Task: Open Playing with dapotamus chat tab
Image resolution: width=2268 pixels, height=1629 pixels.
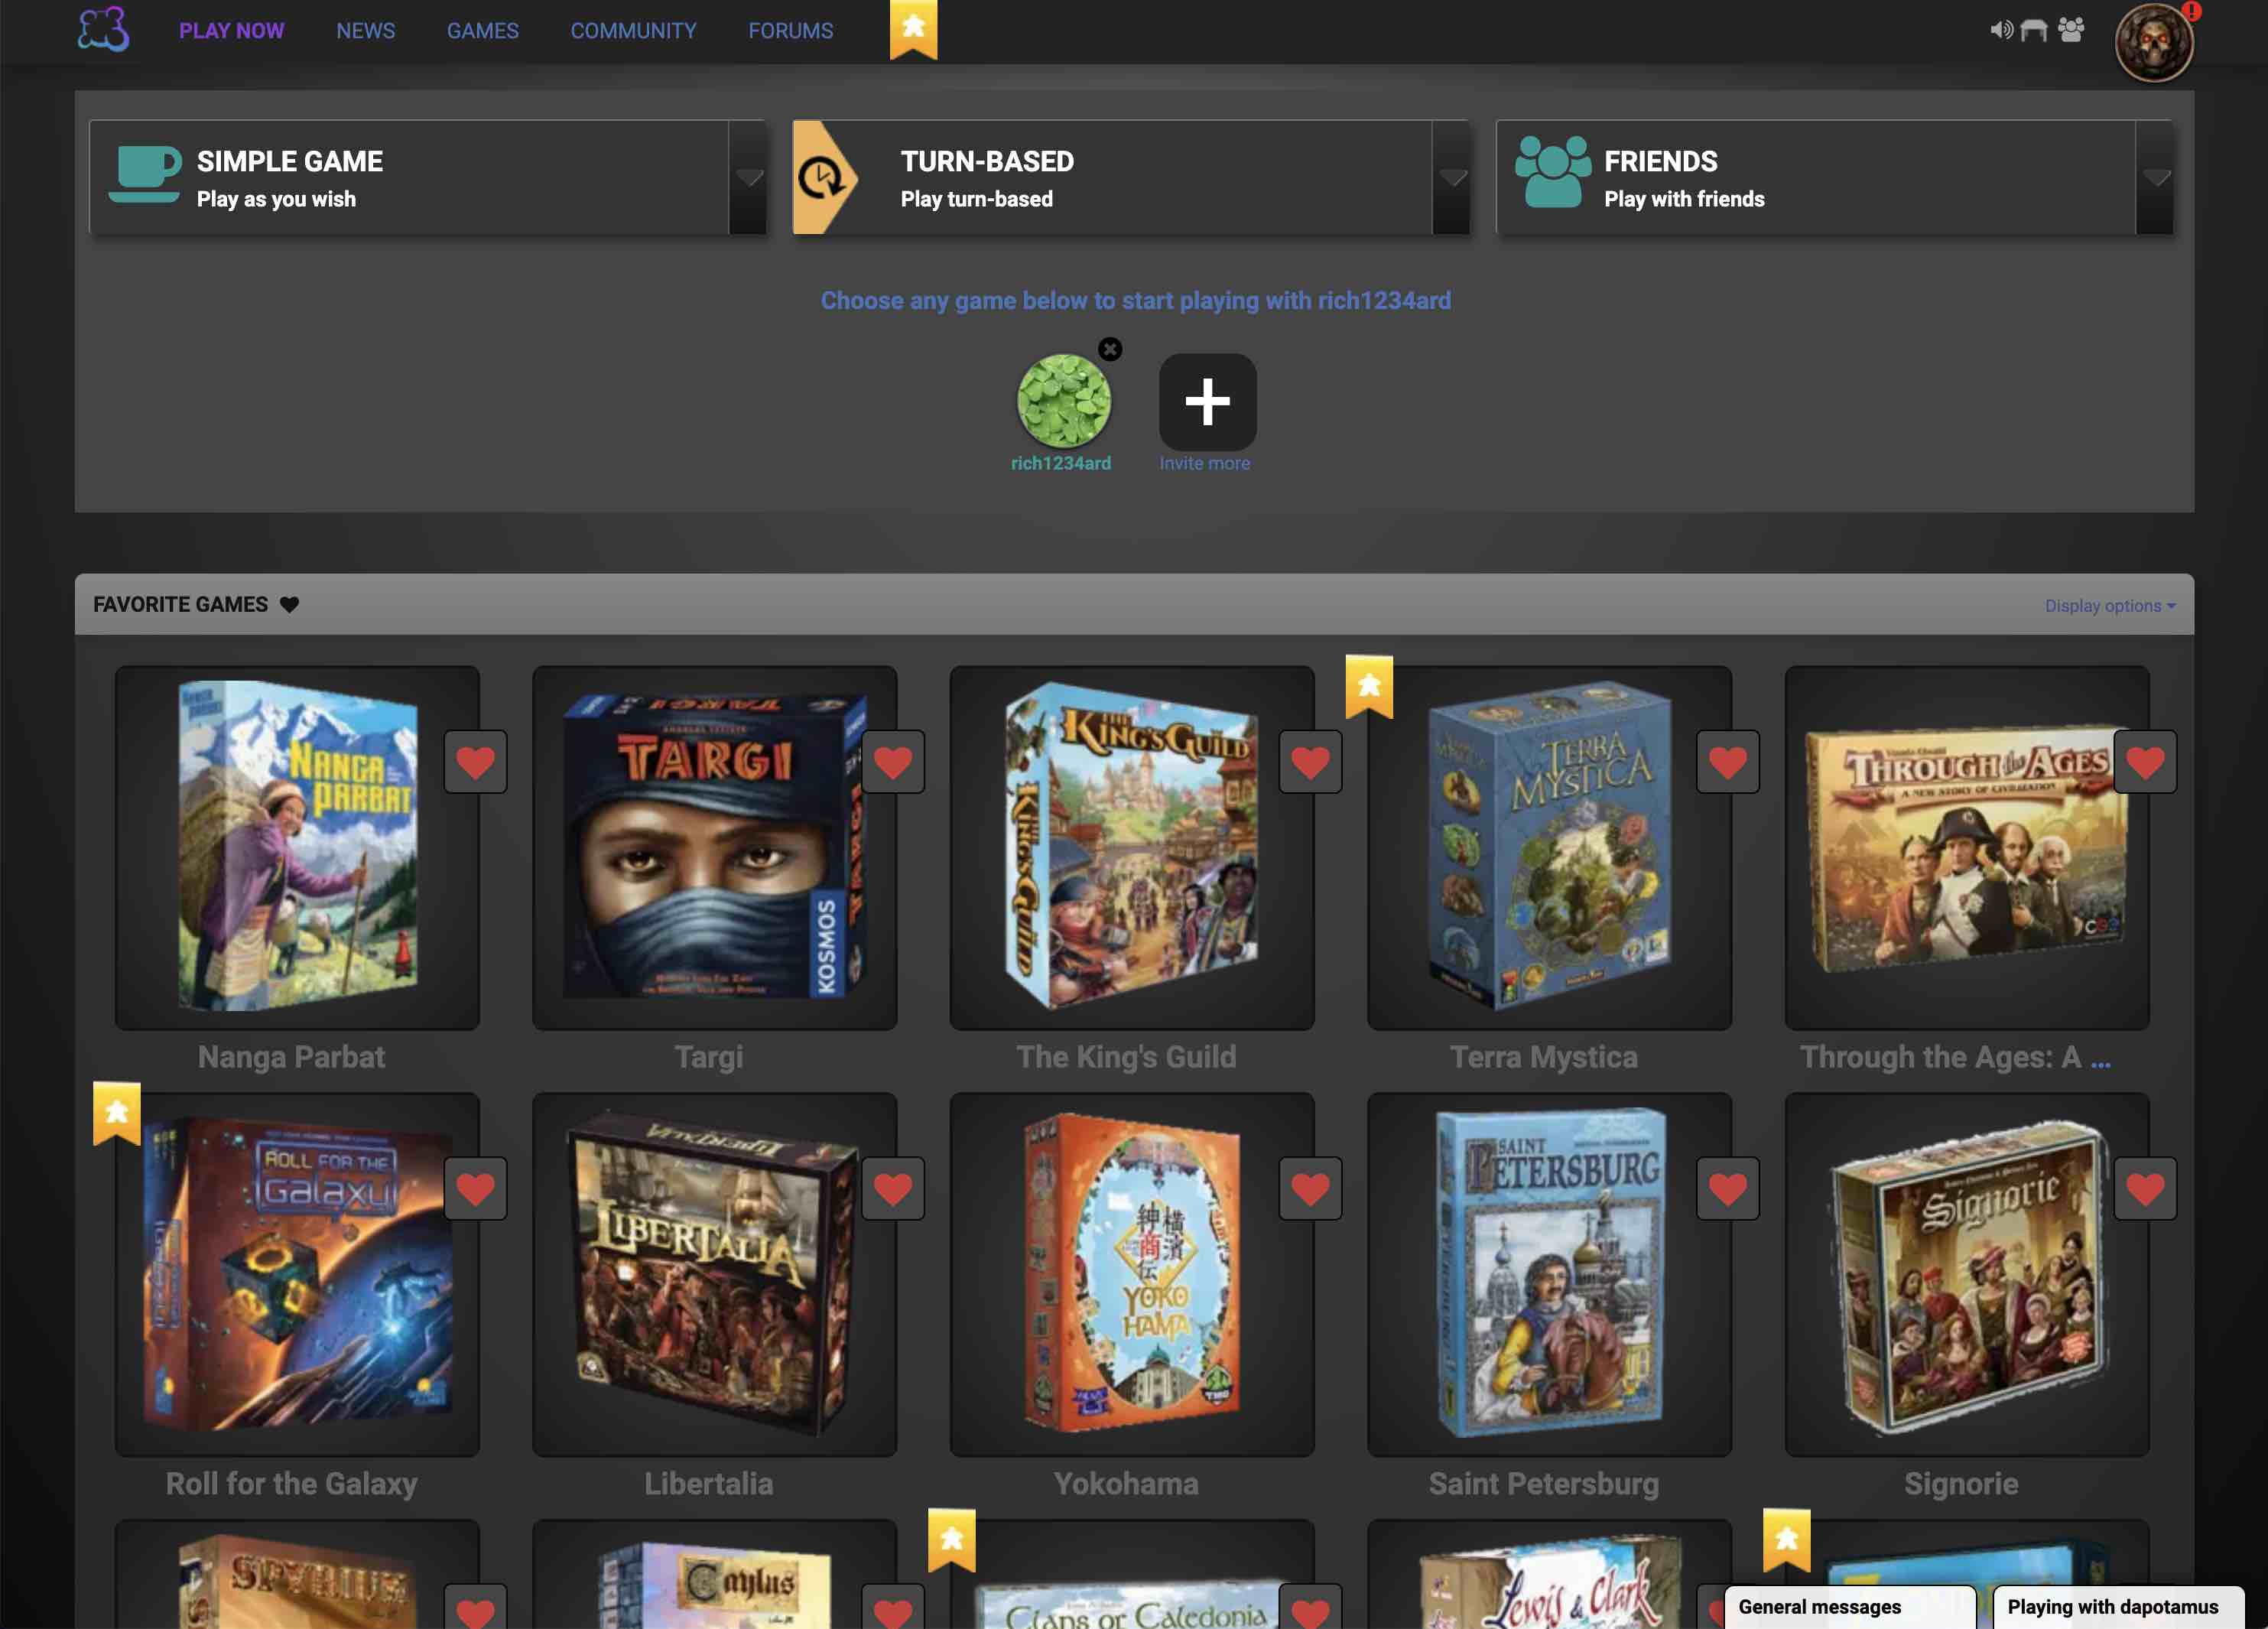Action: (2118, 1606)
